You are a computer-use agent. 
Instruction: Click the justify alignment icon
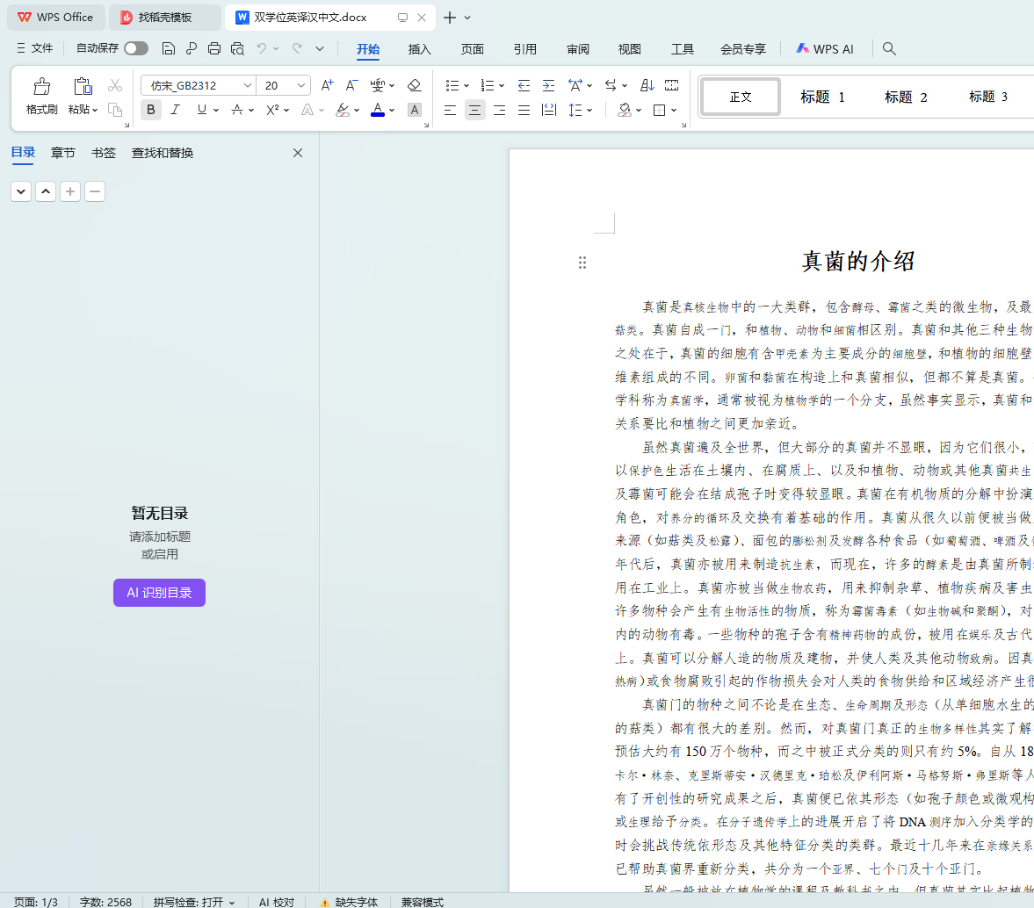(x=524, y=110)
